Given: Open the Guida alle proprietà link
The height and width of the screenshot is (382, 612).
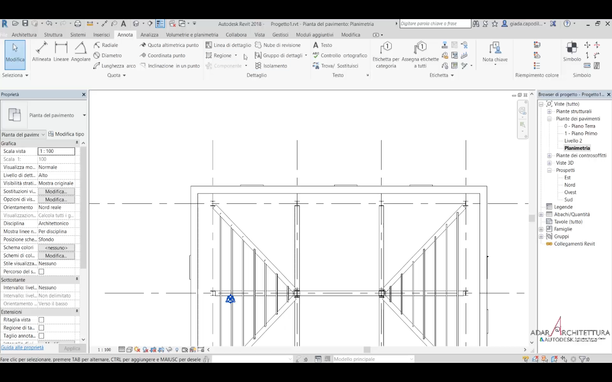Looking at the screenshot, I should tap(22, 348).
